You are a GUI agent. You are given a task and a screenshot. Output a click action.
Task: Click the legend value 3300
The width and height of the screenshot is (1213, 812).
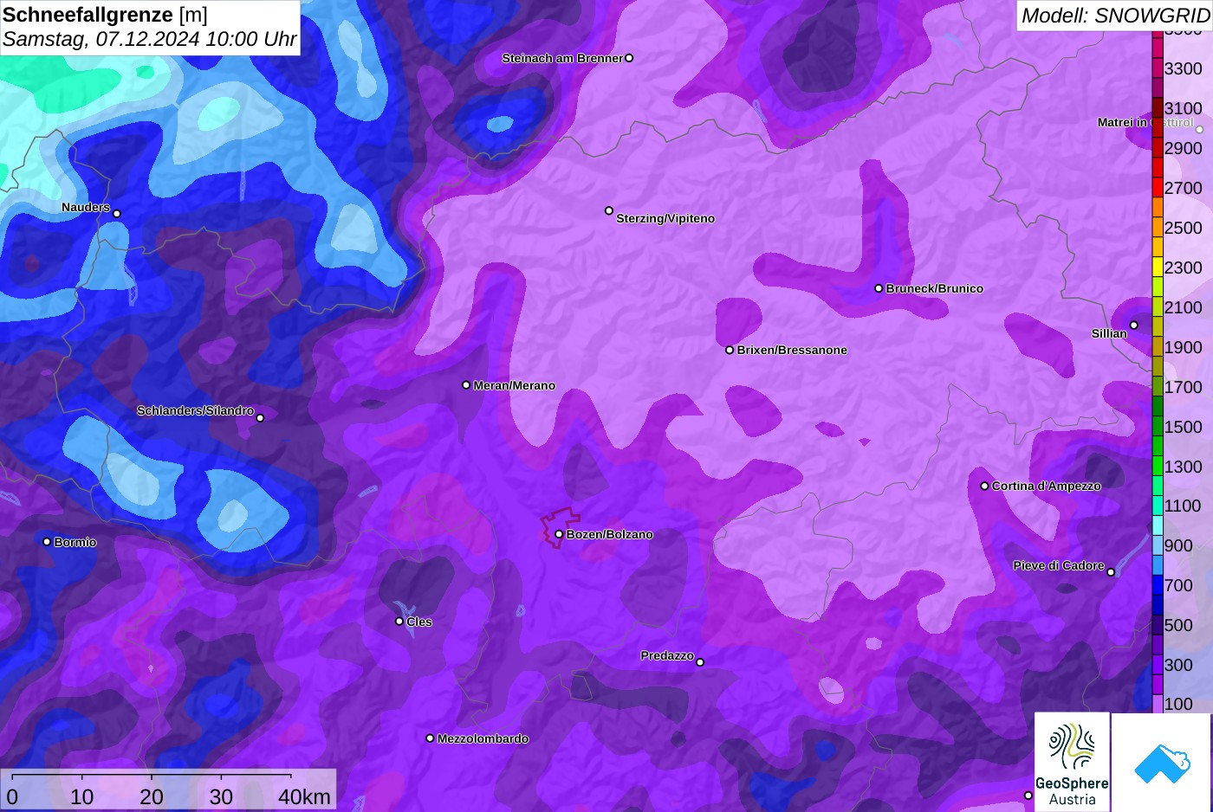(1183, 68)
